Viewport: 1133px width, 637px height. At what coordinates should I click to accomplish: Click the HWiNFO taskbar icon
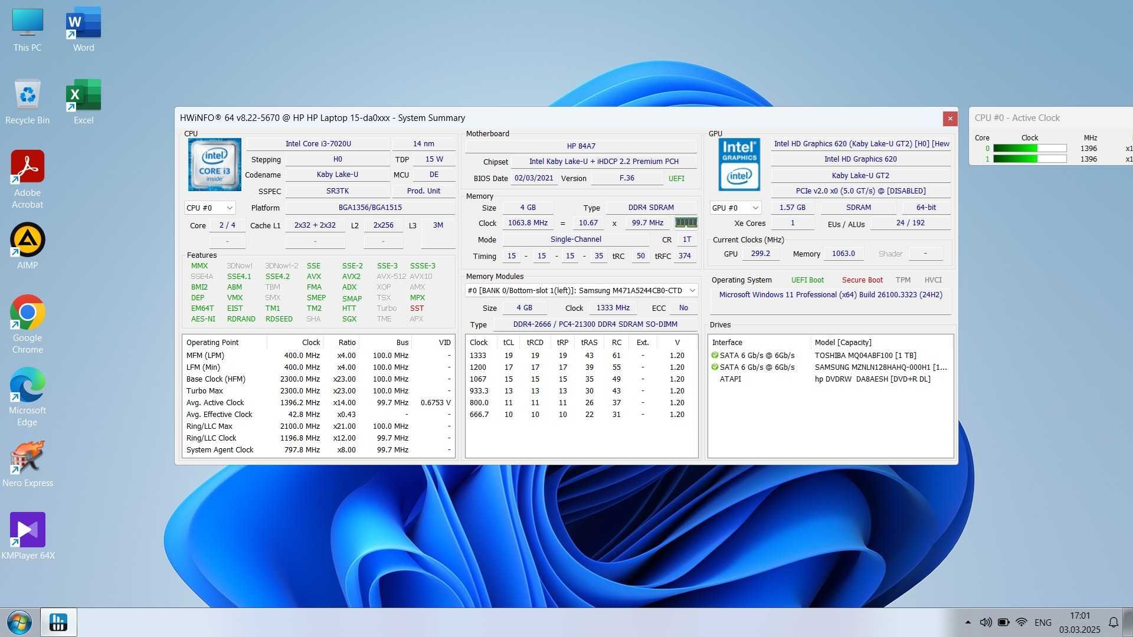(58, 622)
